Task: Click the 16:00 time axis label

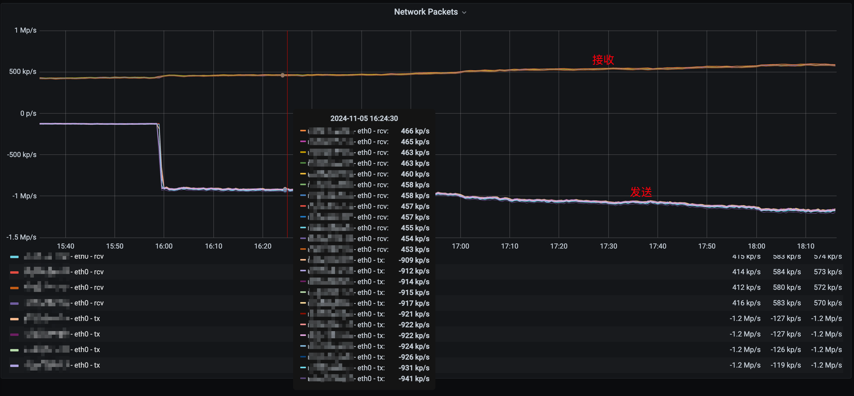Action: click(164, 246)
